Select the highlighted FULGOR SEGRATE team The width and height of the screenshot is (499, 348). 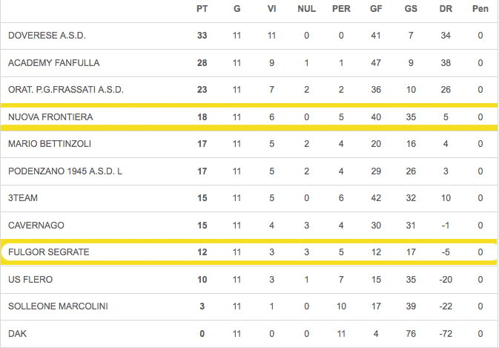(x=48, y=252)
